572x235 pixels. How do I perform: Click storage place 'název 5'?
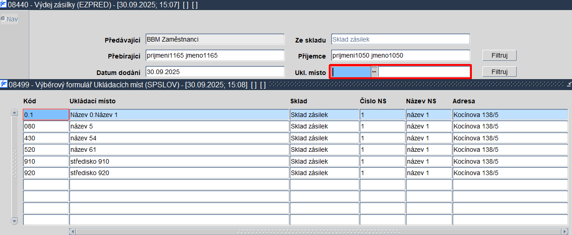179,126
